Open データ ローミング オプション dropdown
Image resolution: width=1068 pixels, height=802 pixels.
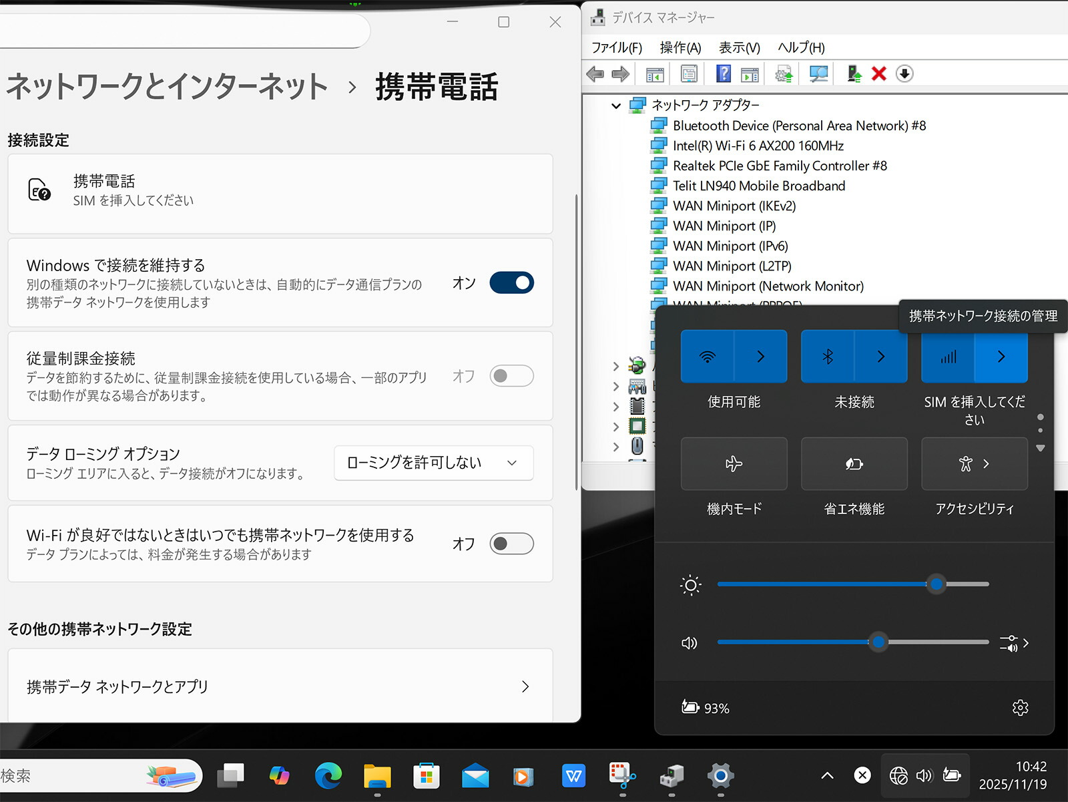click(433, 462)
